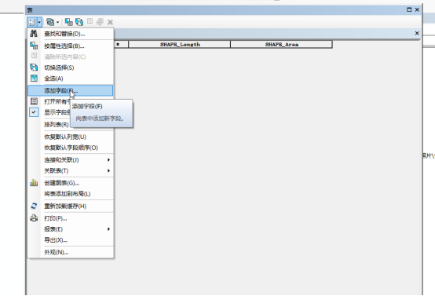
Task: Select 恢复默认列宽(U) menu entry
Action: pyautogui.click(x=71, y=137)
